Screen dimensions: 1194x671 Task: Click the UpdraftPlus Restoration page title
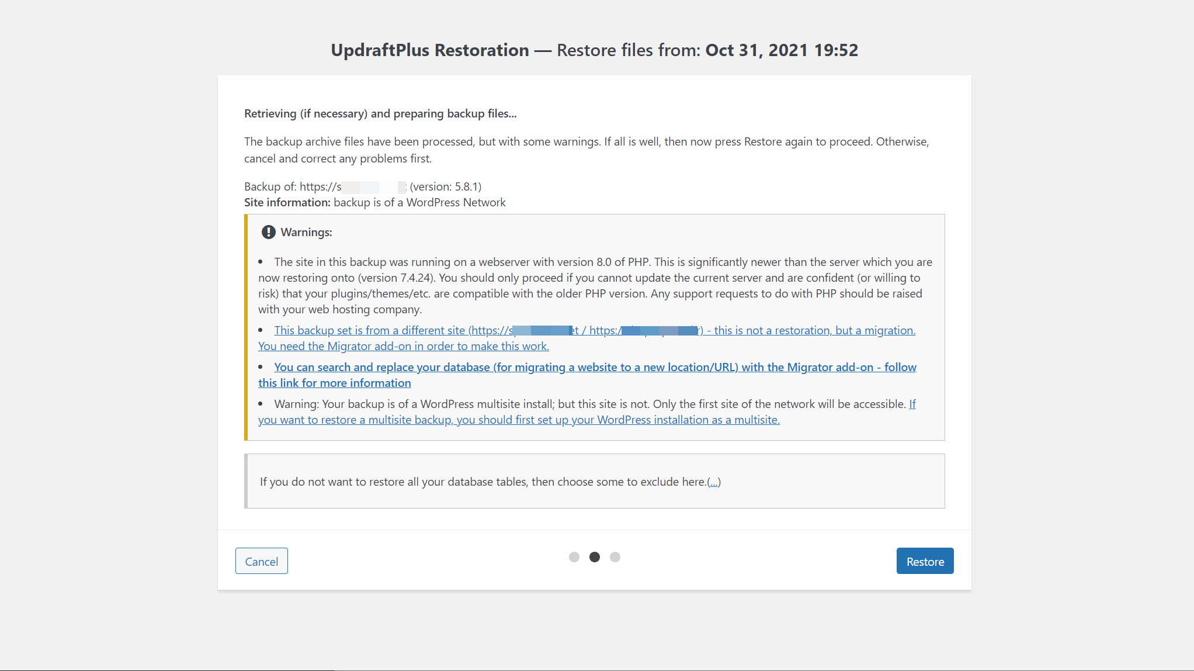(x=430, y=50)
